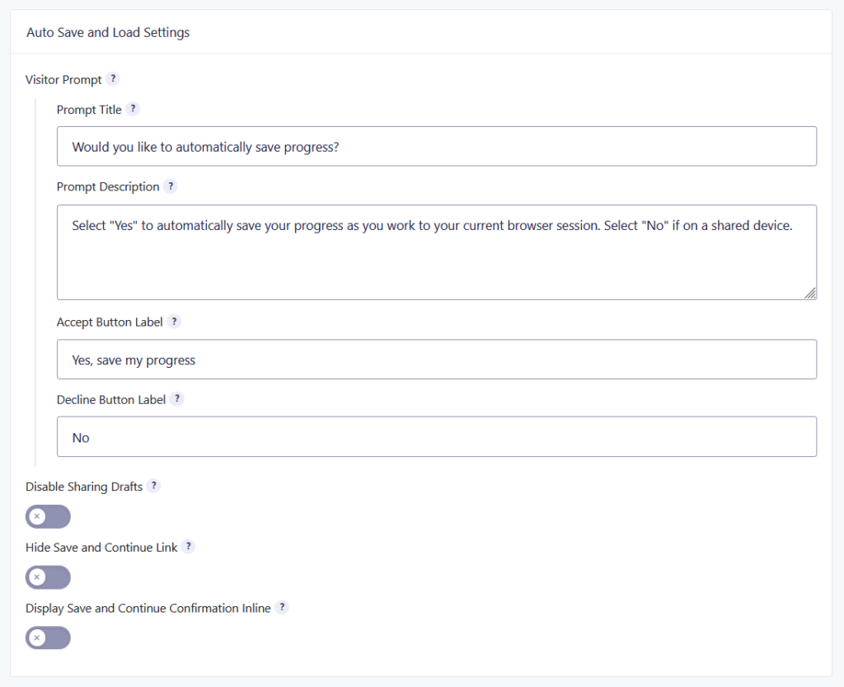Toggle Hide Save and Continue Link switch
This screenshot has width=844, height=687.
pos(48,577)
